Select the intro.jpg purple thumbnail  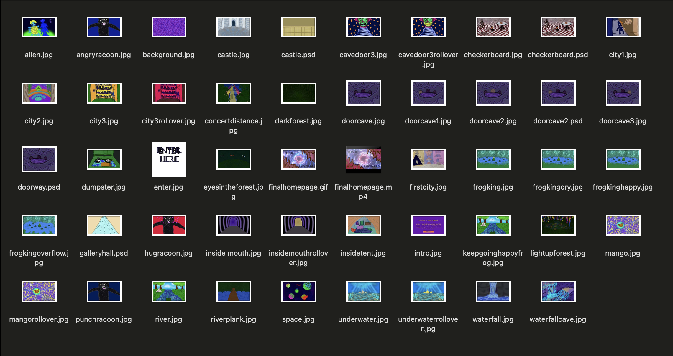428,225
